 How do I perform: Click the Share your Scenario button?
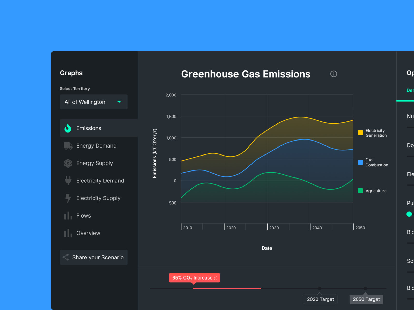tap(93, 257)
